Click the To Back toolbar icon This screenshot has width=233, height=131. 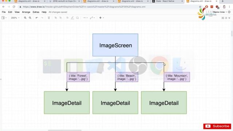click(x=61, y=18)
